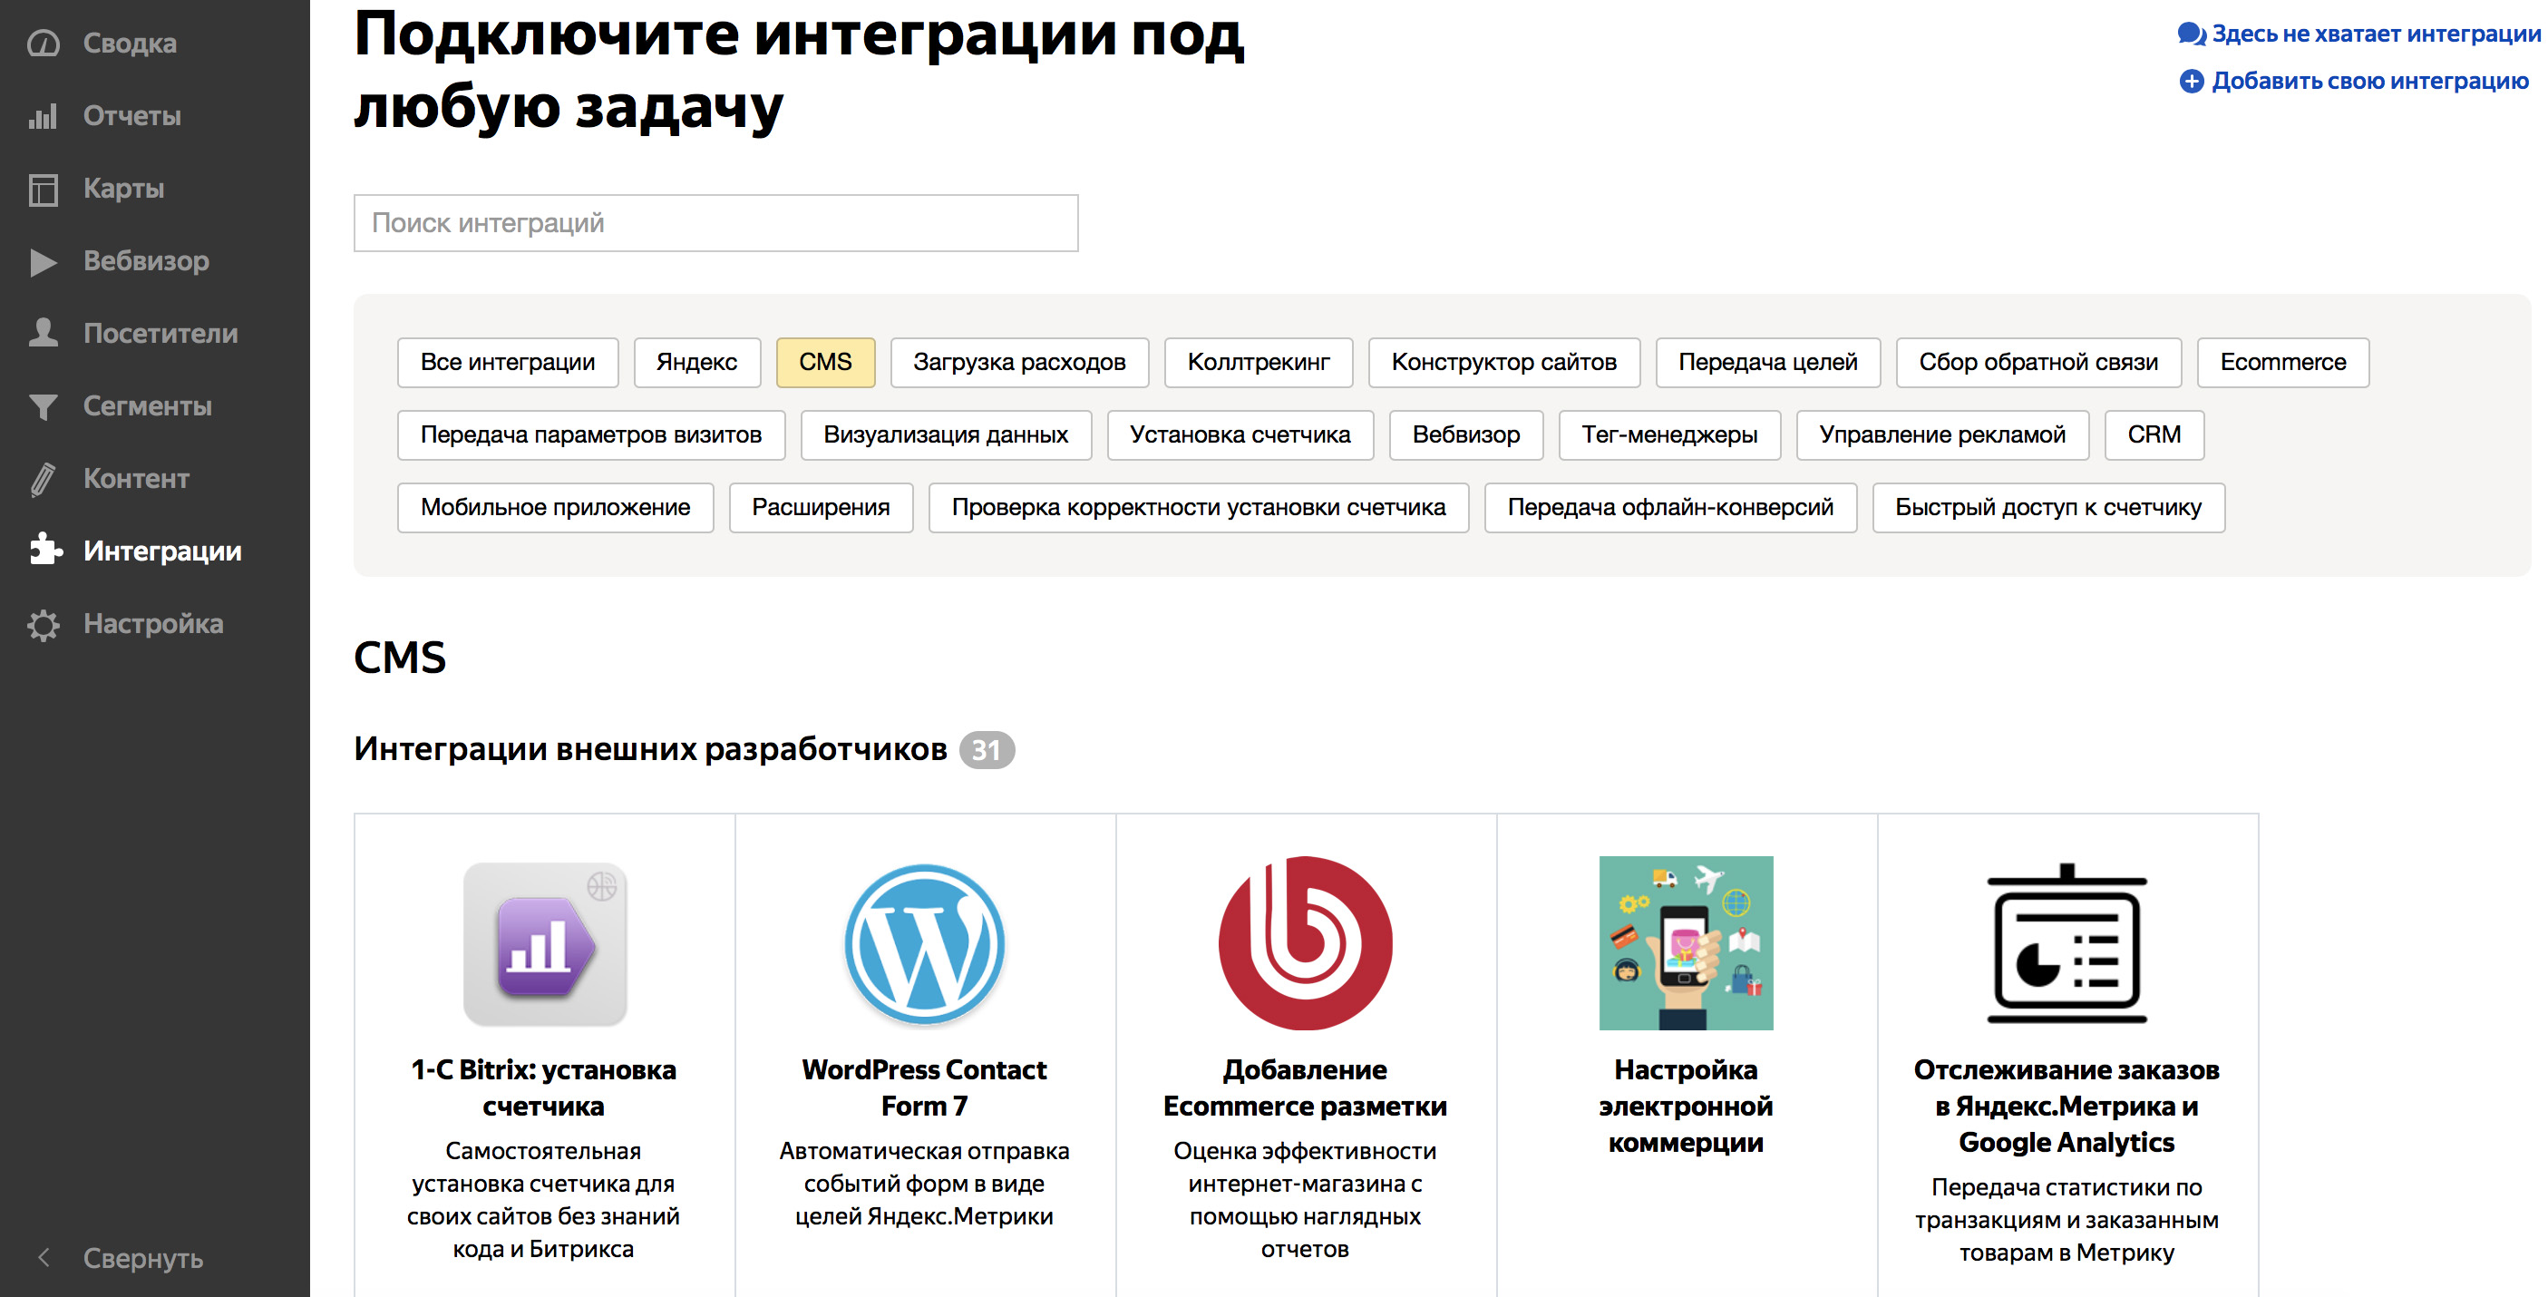Select the Коллтрекинг filter
The width and height of the screenshot is (2548, 1297).
point(1259,362)
